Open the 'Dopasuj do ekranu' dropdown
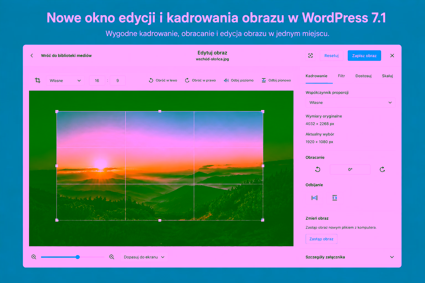425x283 pixels. pos(144,257)
